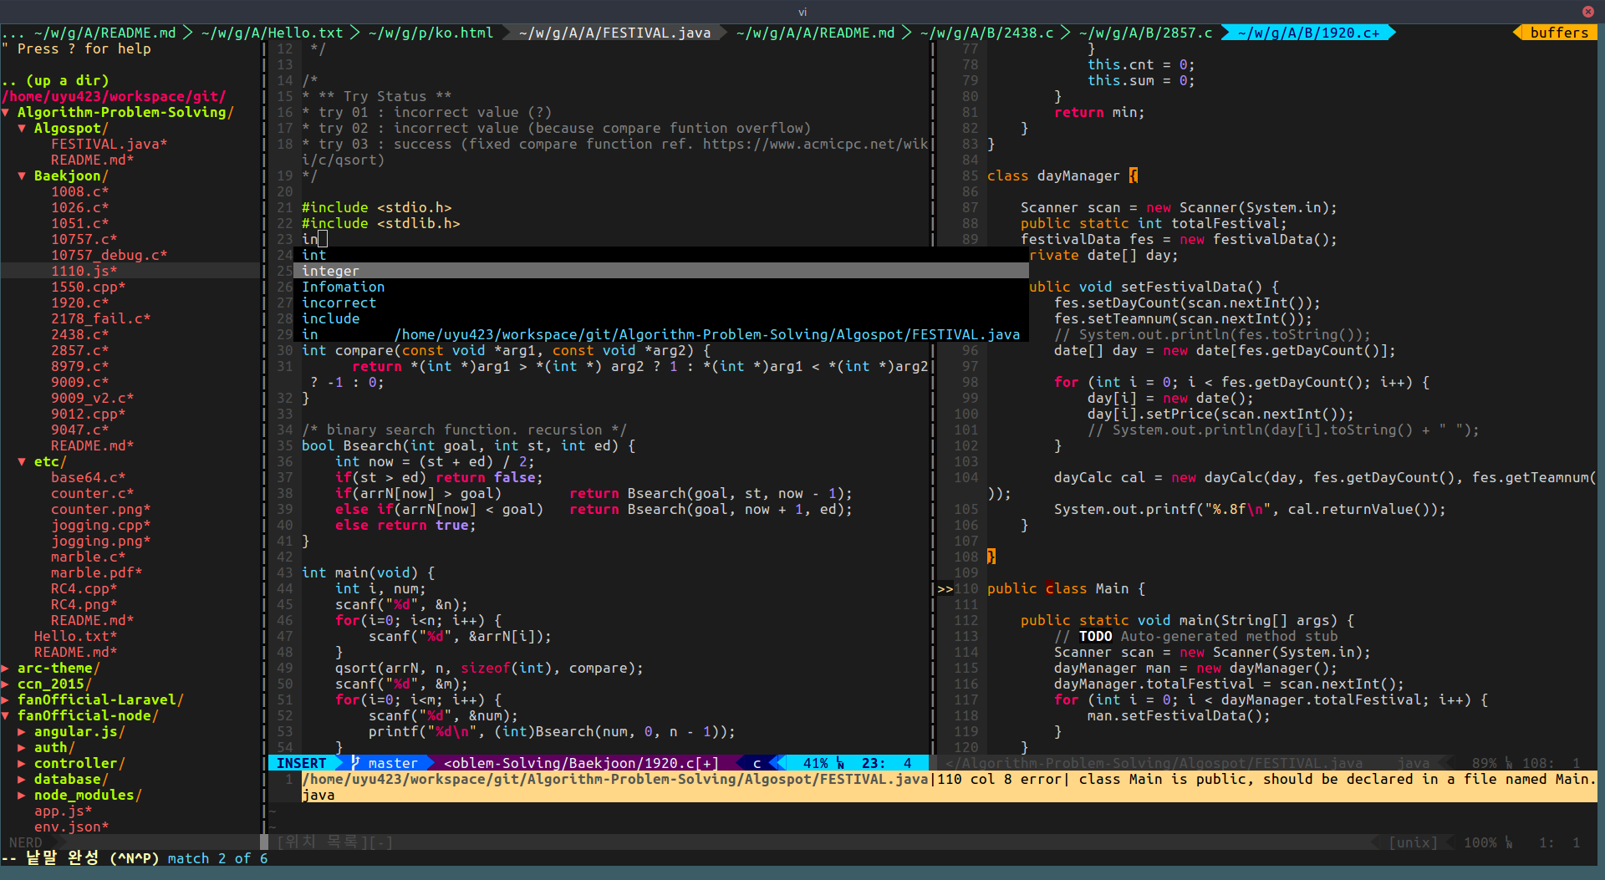Switch to the FESTIVAL.java buffer tab
This screenshot has height=880, width=1605.
pos(614,33)
